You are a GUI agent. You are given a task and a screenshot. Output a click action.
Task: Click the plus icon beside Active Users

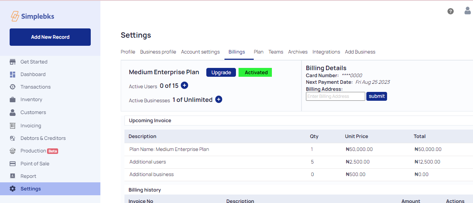(184, 86)
